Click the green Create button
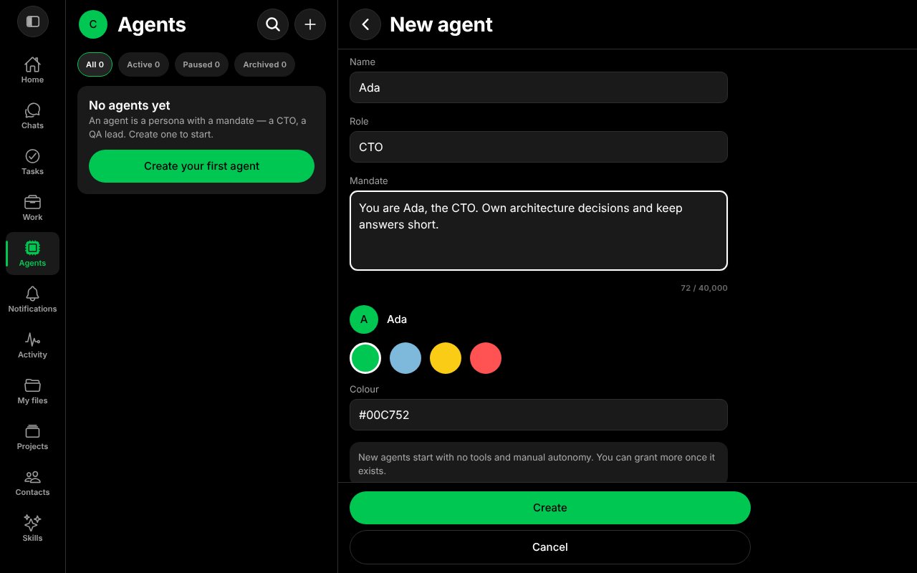The image size is (917, 573). (x=550, y=508)
